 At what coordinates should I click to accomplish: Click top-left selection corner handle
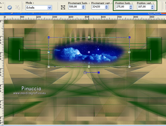(49, 37)
